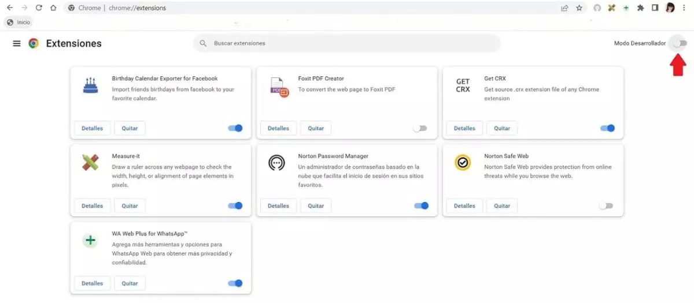The height and width of the screenshot is (303, 694).
Task: Select the 'Foxit PDF Creator' title text
Action: coord(321,78)
